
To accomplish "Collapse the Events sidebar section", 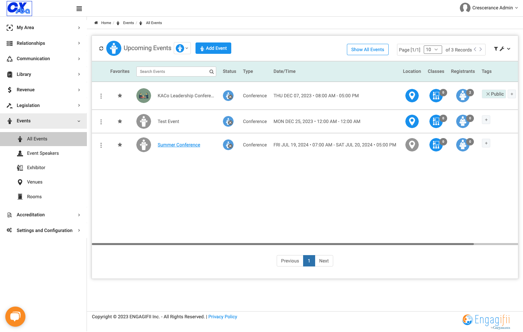I will tap(43, 121).
